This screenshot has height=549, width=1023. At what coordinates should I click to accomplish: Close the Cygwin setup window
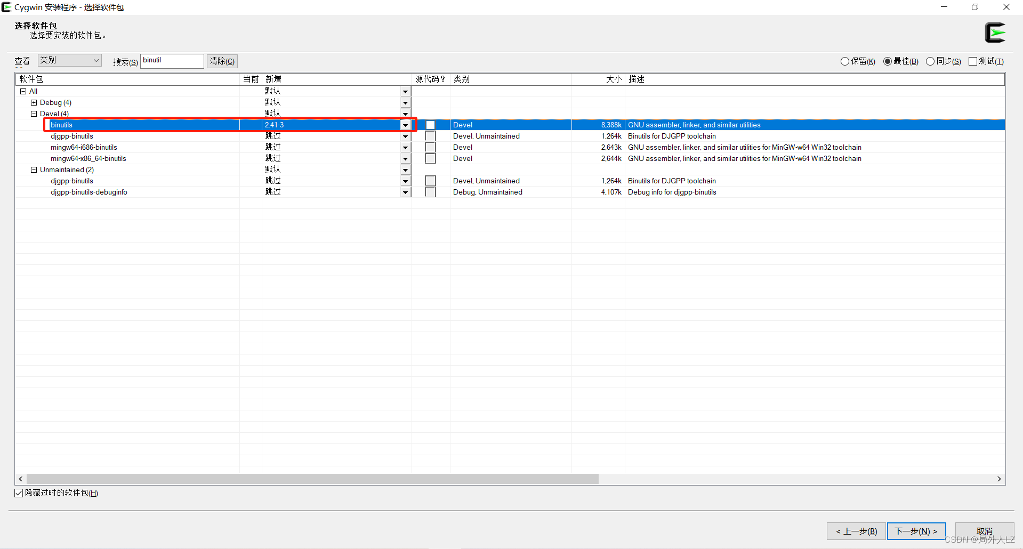[1006, 7]
